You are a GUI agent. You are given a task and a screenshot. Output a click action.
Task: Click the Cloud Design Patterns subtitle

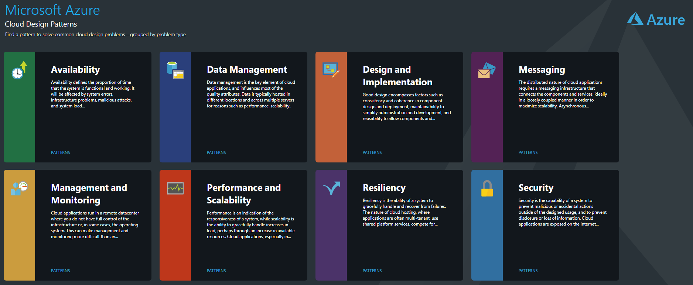[41, 24]
